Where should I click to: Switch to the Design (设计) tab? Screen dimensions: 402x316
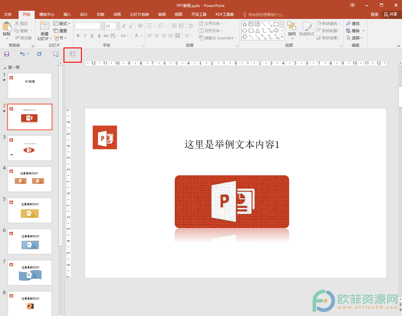pyautogui.click(x=84, y=15)
